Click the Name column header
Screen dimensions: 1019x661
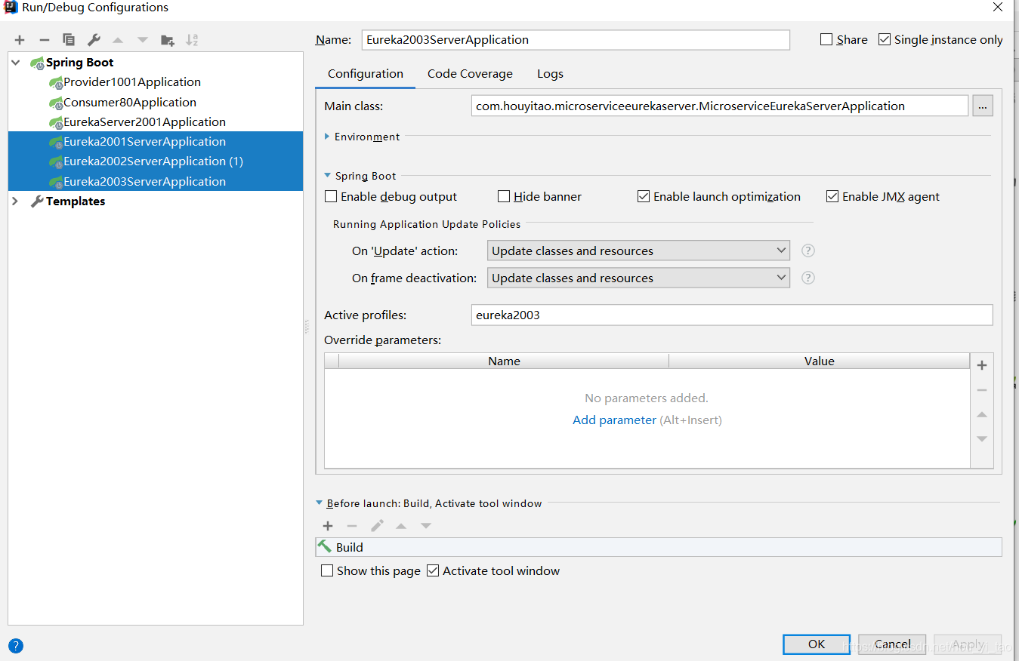504,361
